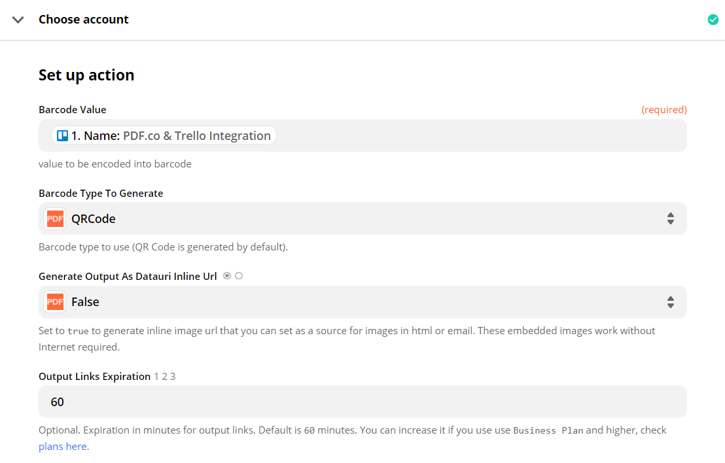The width and height of the screenshot is (725, 463).
Task: Open the plans here link
Action: pyautogui.click(x=62, y=445)
